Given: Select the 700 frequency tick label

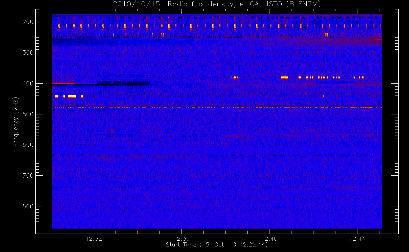Looking at the screenshot, I should point(28,176).
